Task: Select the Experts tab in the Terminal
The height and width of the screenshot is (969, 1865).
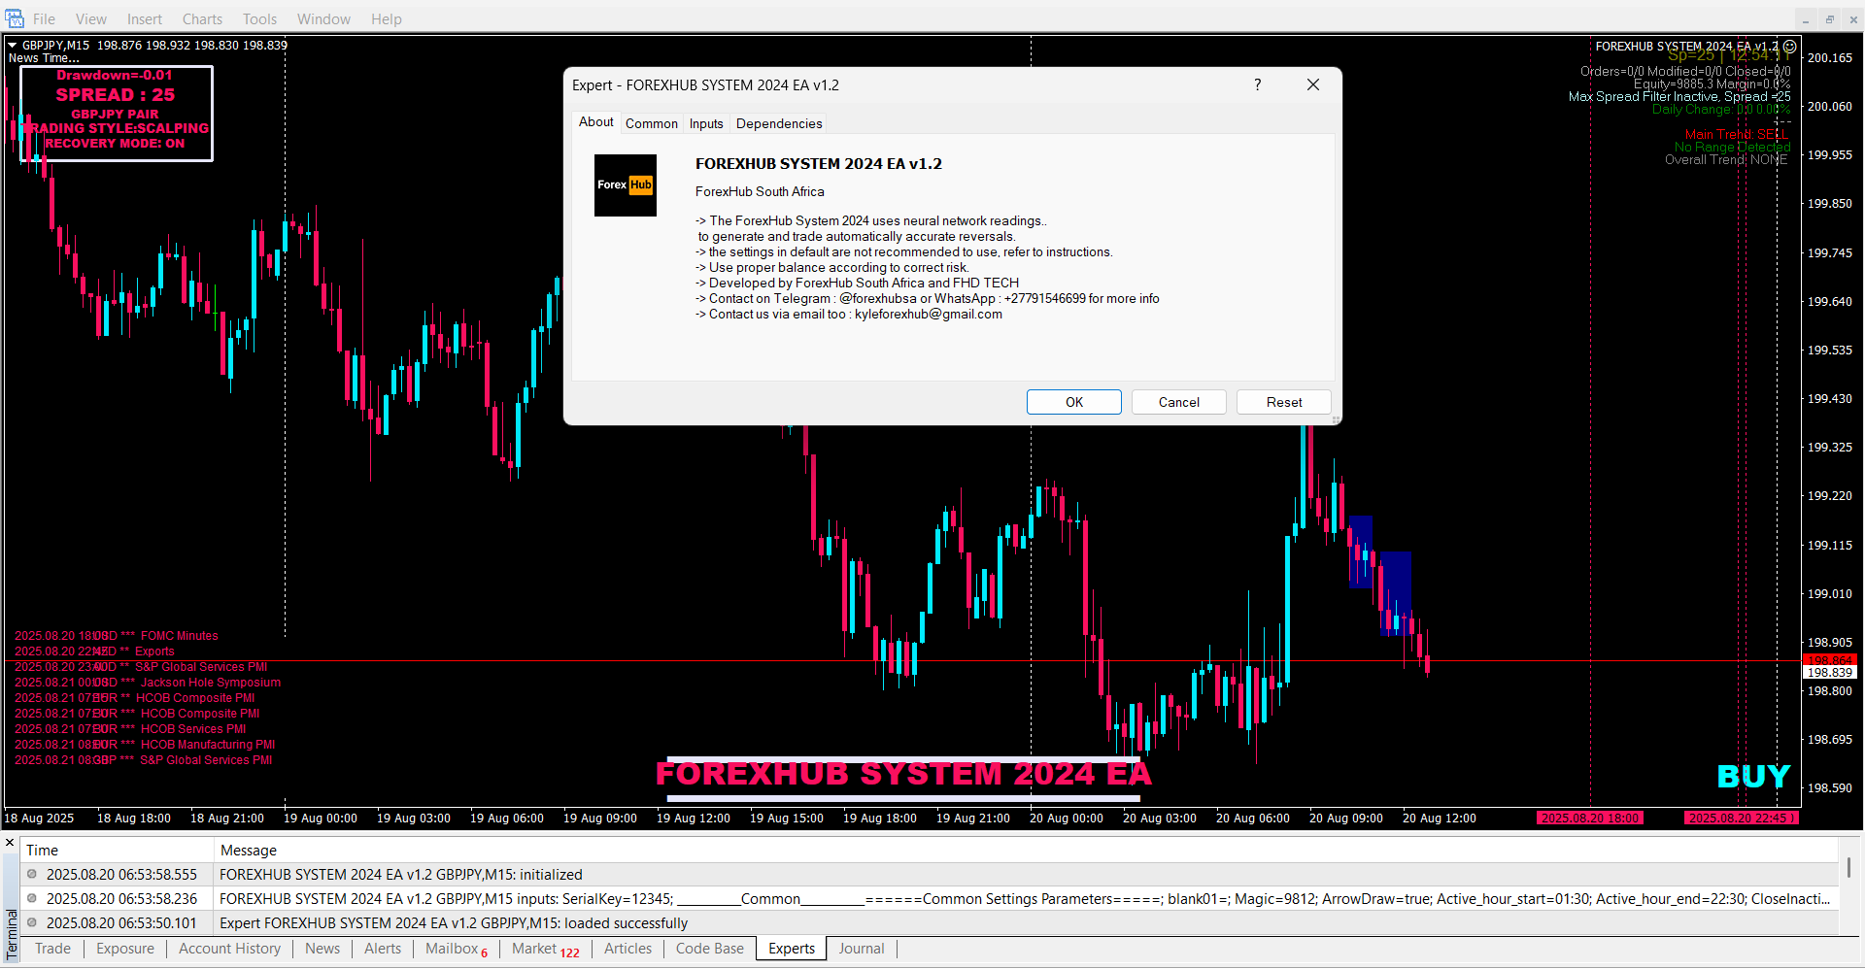Action: 792,949
